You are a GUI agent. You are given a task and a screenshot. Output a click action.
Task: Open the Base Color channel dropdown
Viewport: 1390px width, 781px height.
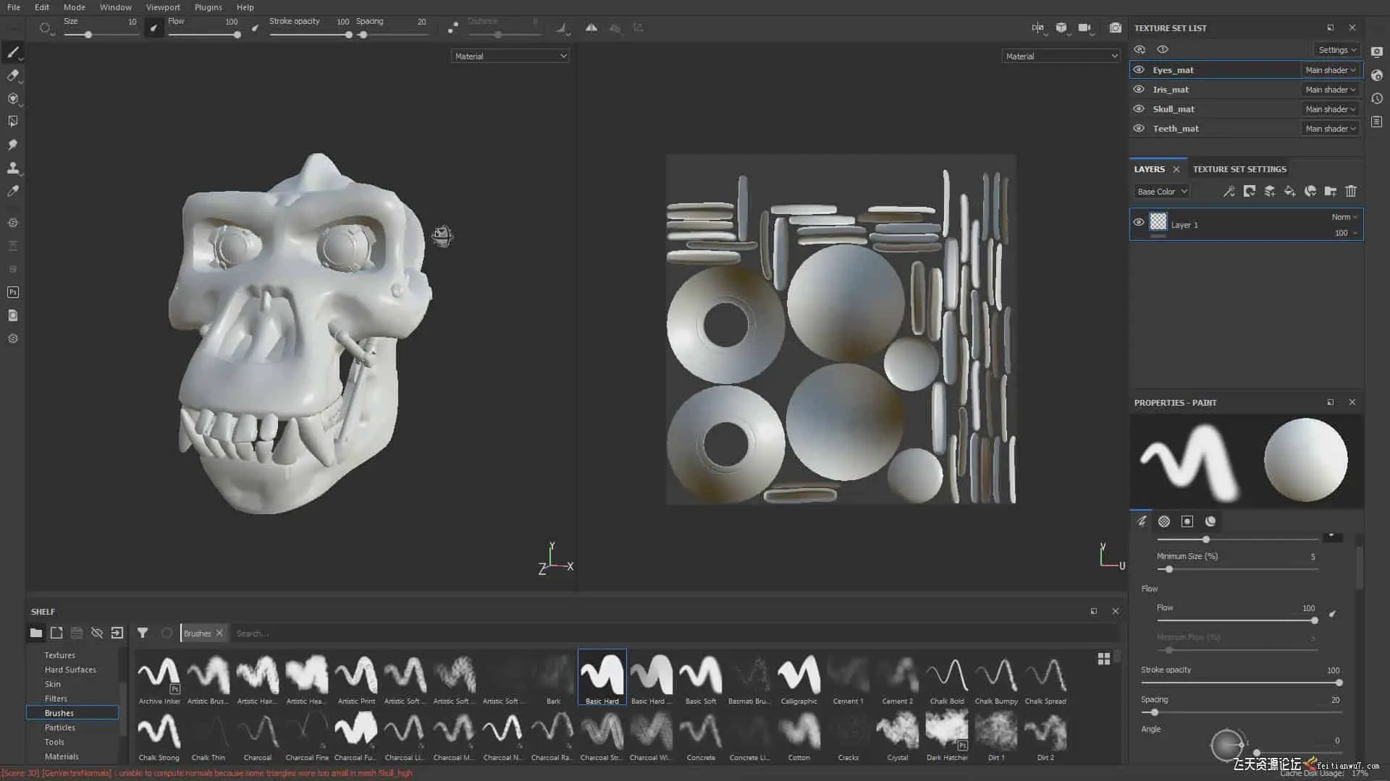(x=1162, y=192)
